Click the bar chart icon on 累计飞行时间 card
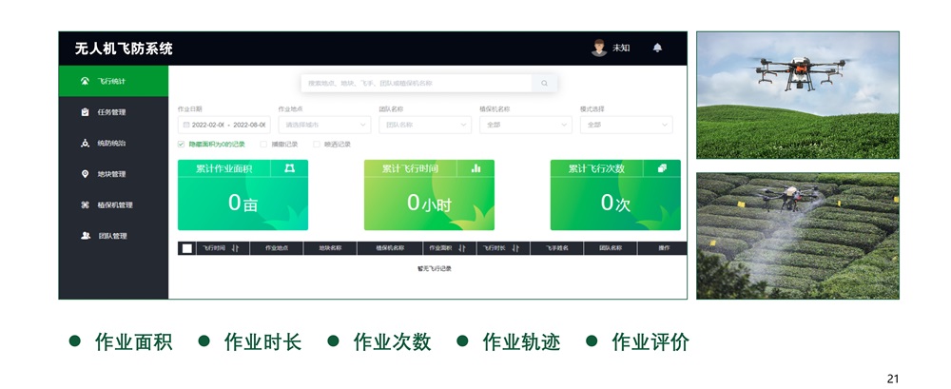The height and width of the screenshot is (389, 951). click(475, 168)
